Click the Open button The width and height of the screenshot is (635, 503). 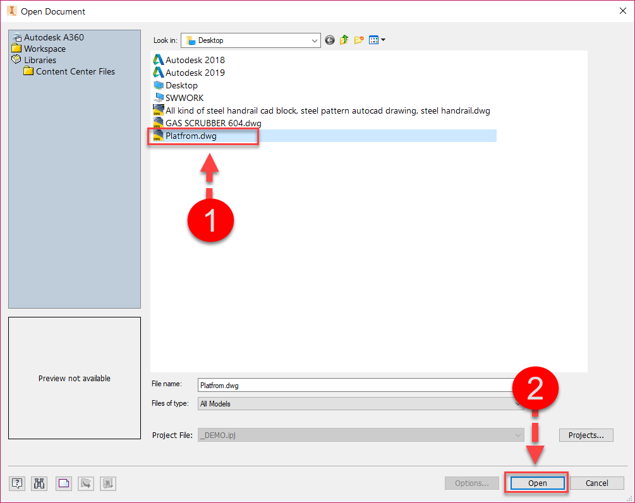point(536,483)
